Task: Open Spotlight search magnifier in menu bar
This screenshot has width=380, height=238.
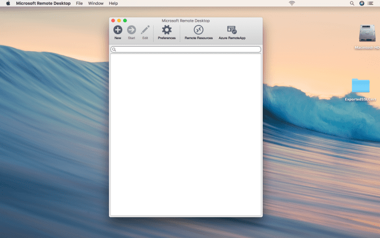Action: (352, 3)
